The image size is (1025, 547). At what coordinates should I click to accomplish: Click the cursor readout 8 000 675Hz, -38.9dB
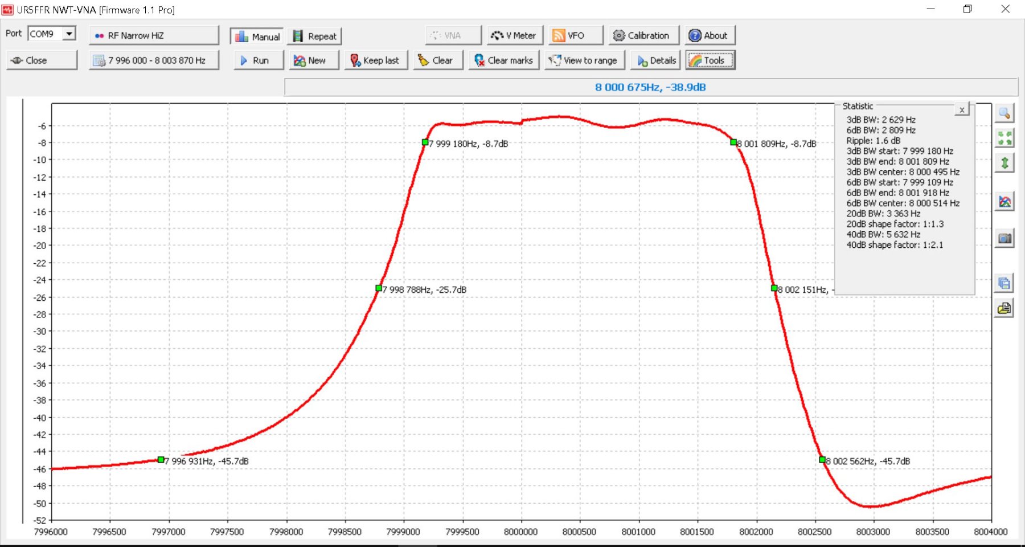coord(650,87)
